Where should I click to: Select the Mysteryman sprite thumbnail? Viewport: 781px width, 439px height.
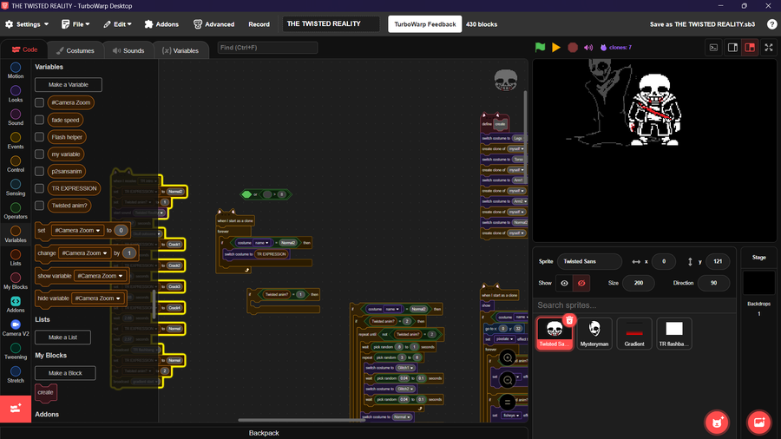tap(594, 333)
